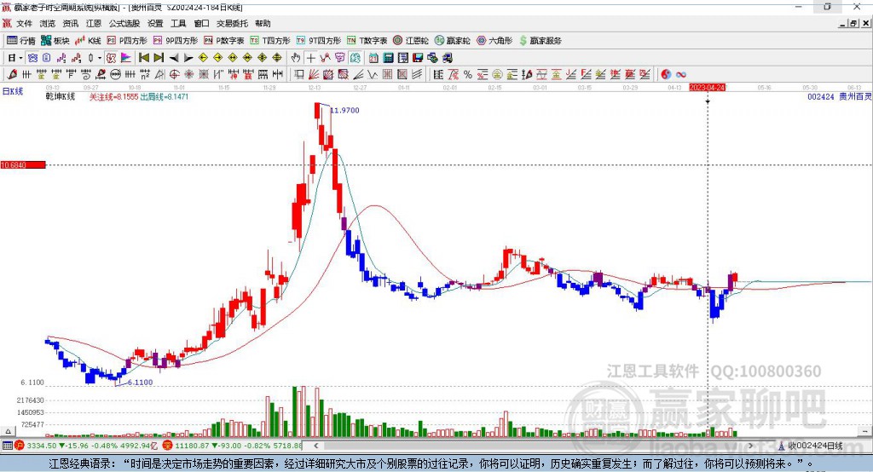The image size is (873, 472).
Task: Select the percent (%) line tool
Action: coord(468,75)
